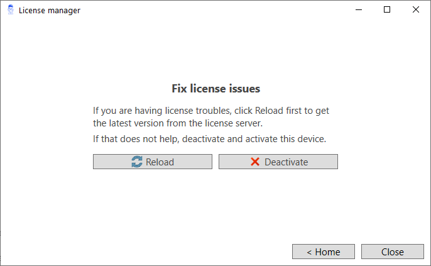Click the "Fix license issues" heading

(x=215, y=89)
